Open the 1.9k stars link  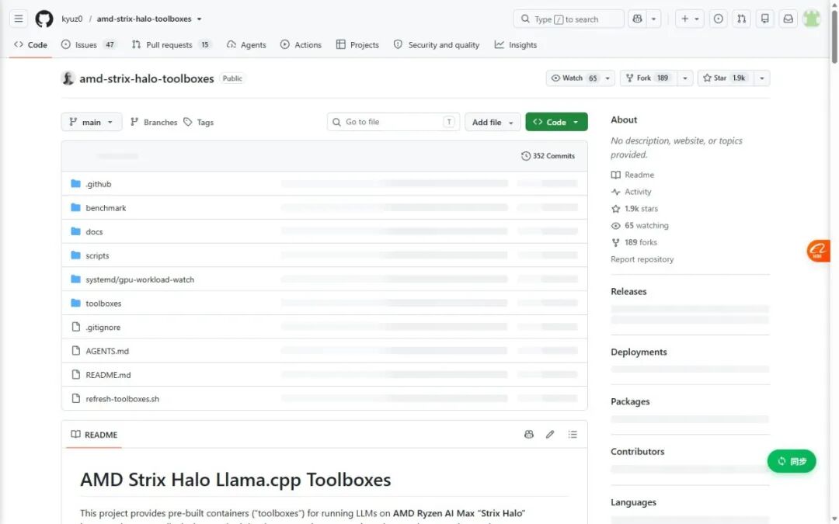(x=635, y=209)
